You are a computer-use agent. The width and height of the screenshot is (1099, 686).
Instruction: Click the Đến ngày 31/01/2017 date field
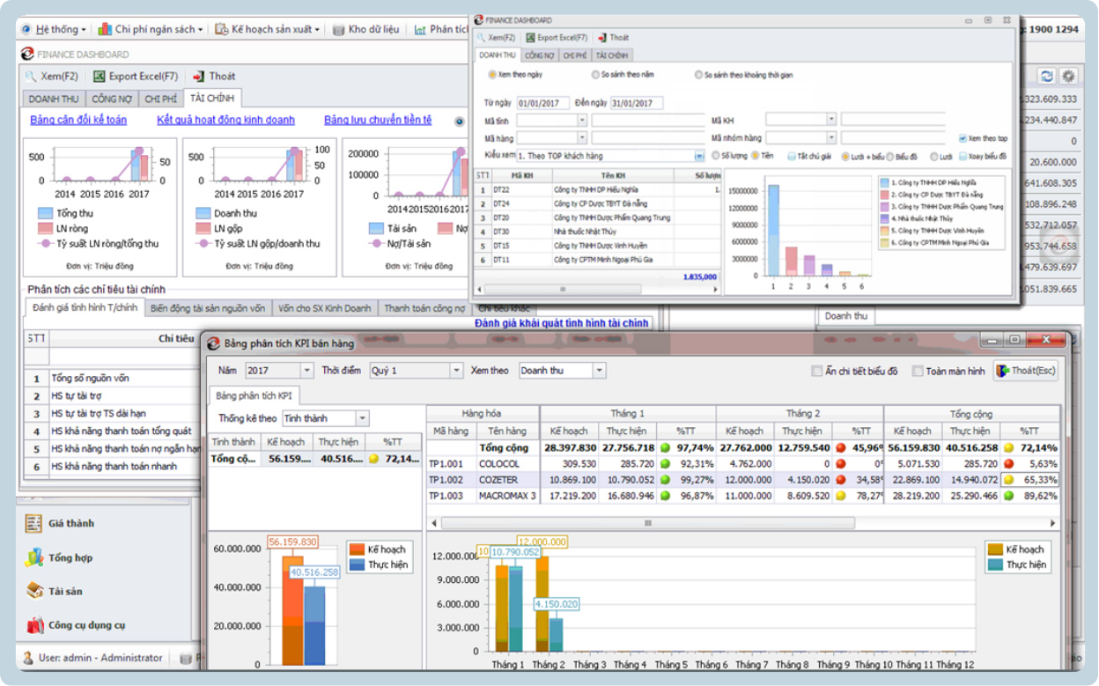[x=636, y=102]
